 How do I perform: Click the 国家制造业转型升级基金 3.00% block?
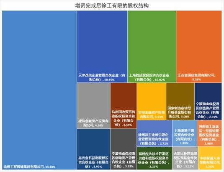pyautogui.click(x=180, y=101)
